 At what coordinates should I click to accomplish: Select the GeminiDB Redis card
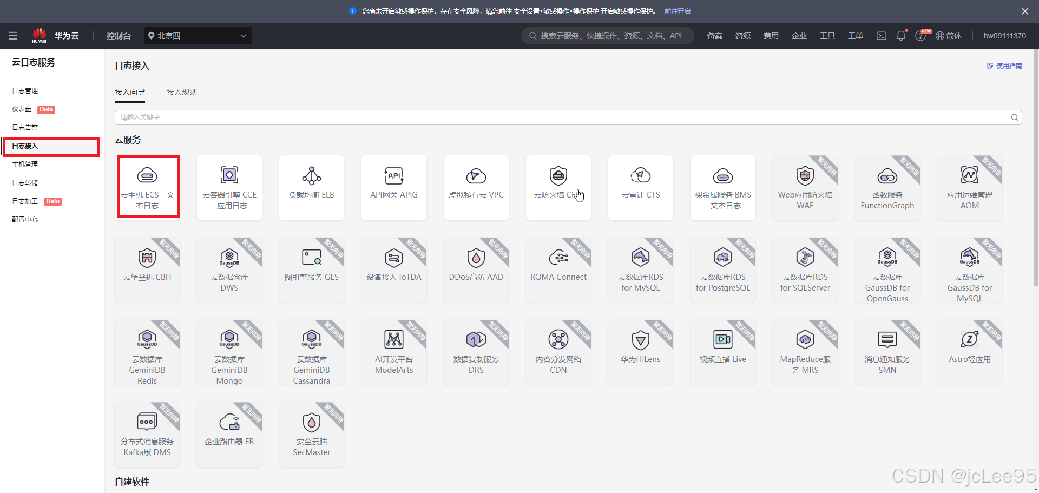pos(147,352)
